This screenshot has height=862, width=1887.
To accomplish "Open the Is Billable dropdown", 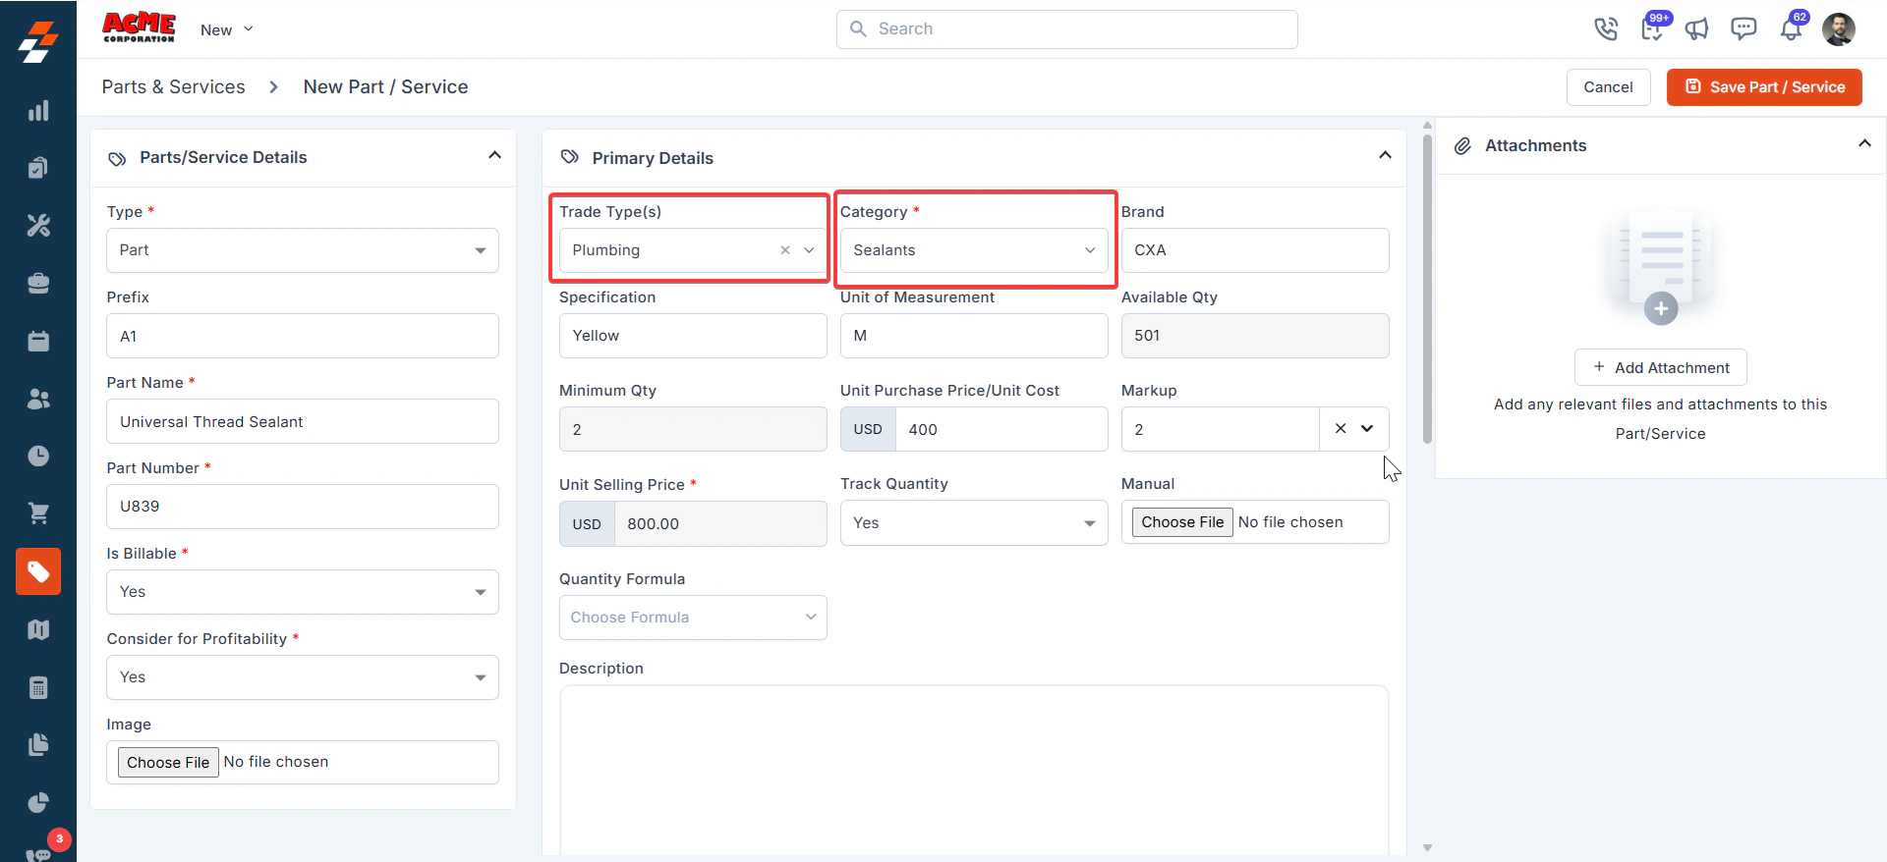I will click(303, 592).
